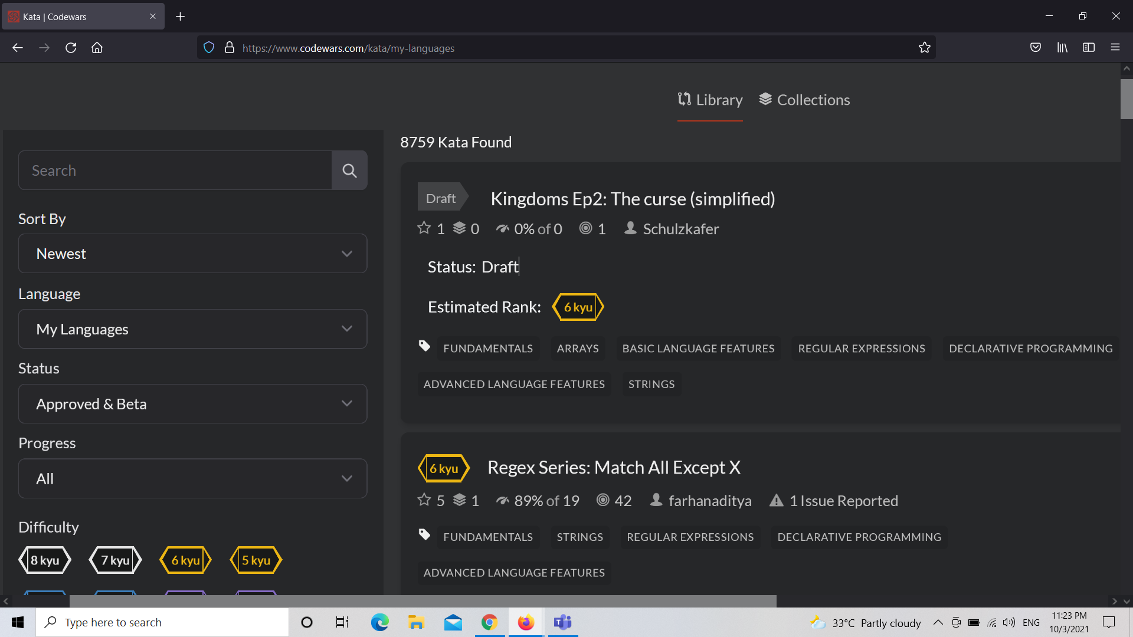Viewport: 1133px width, 637px height.
Task: Disable the 6 kyu difficulty filter
Action: pyautogui.click(x=185, y=560)
